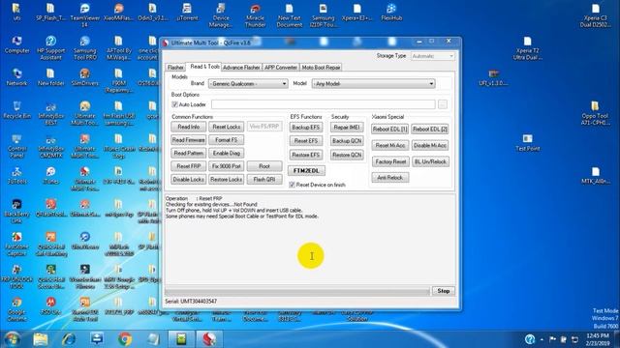Open the Samsung Tool PRO icon
620x348 pixels.
(x=84, y=47)
